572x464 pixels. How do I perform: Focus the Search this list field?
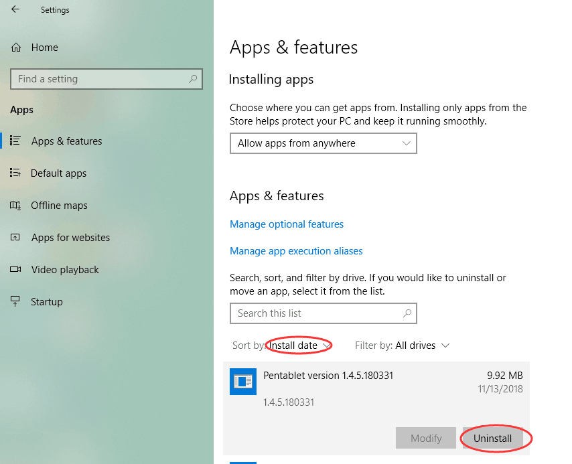[x=324, y=313]
